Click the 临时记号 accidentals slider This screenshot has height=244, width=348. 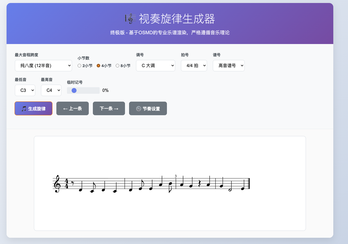[x=83, y=90]
